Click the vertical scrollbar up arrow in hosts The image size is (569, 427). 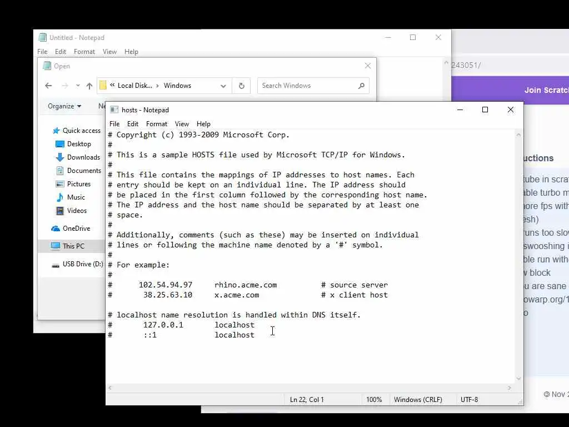[x=518, y=135]
